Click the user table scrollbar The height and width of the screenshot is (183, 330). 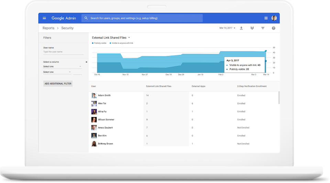point(279,98)
